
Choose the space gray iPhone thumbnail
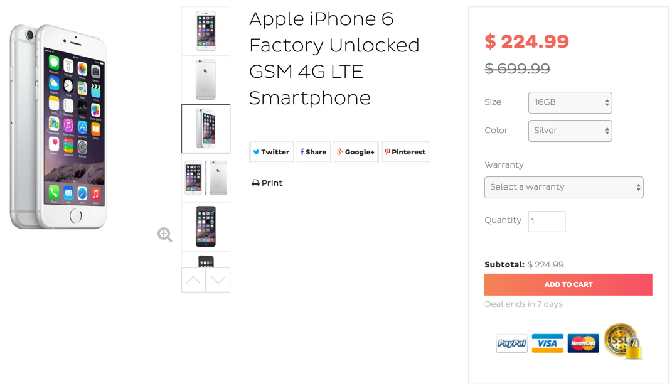[x=206, y=226]
